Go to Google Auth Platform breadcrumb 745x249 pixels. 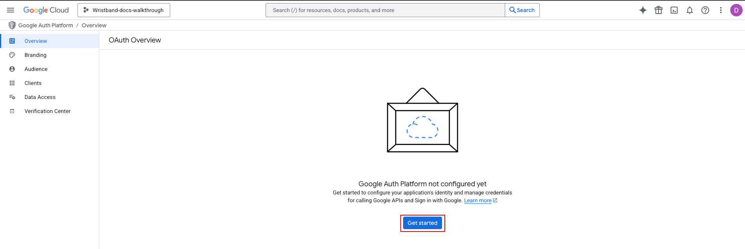click(46, 25)
